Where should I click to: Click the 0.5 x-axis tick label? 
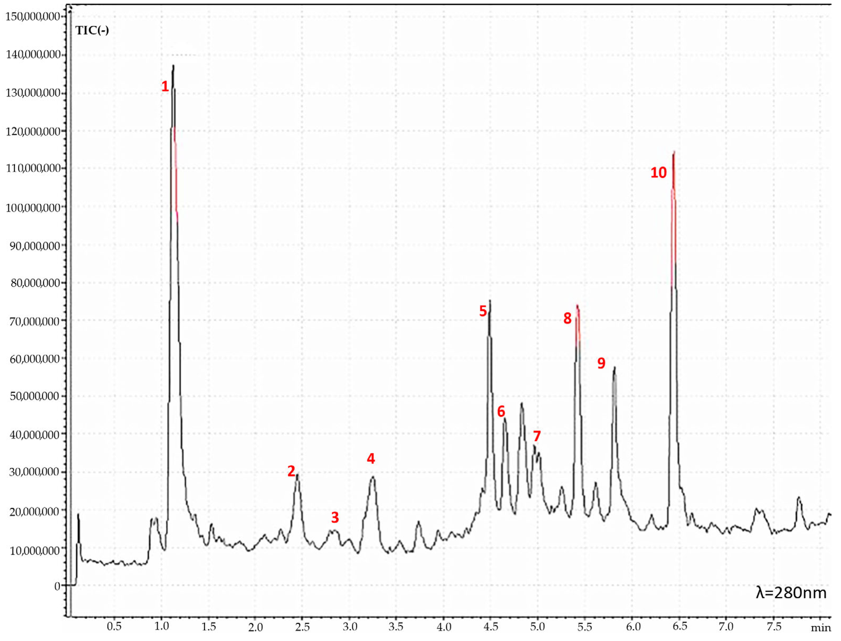click(114, 626)
